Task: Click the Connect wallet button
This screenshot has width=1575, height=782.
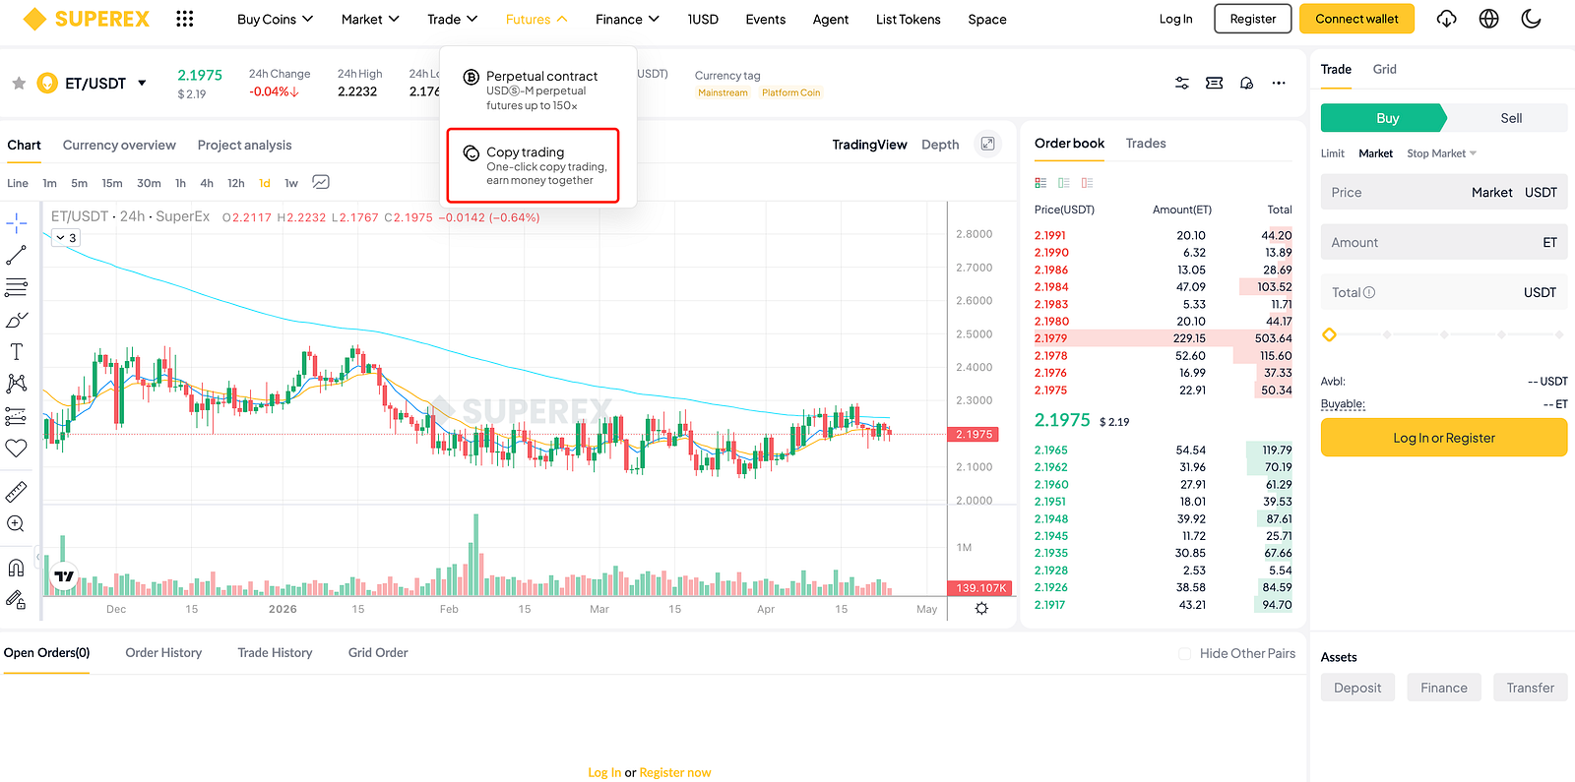Action: point(1356,19)
